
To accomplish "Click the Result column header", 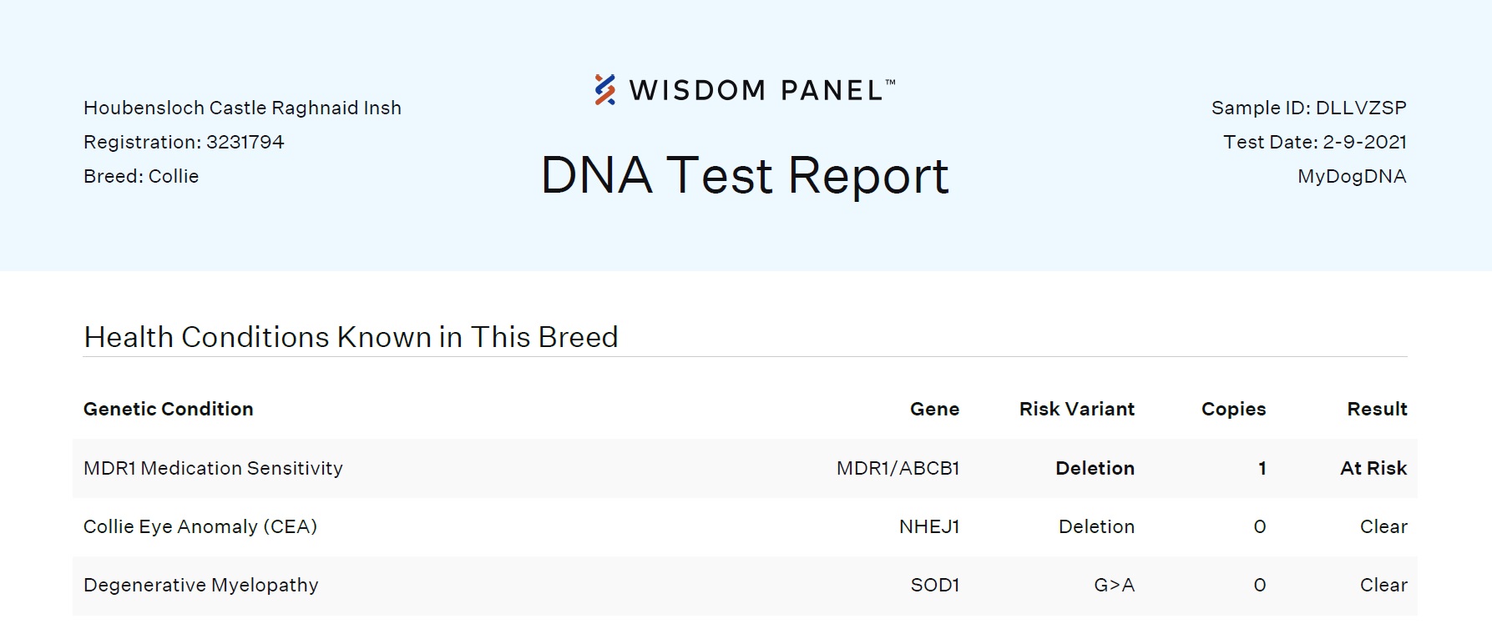I will [1377, 409].
